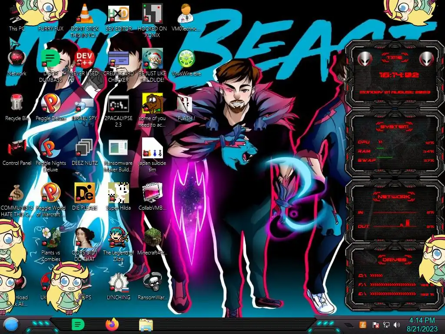Launch Peggle Deluxe

click(x=50, y=107)
